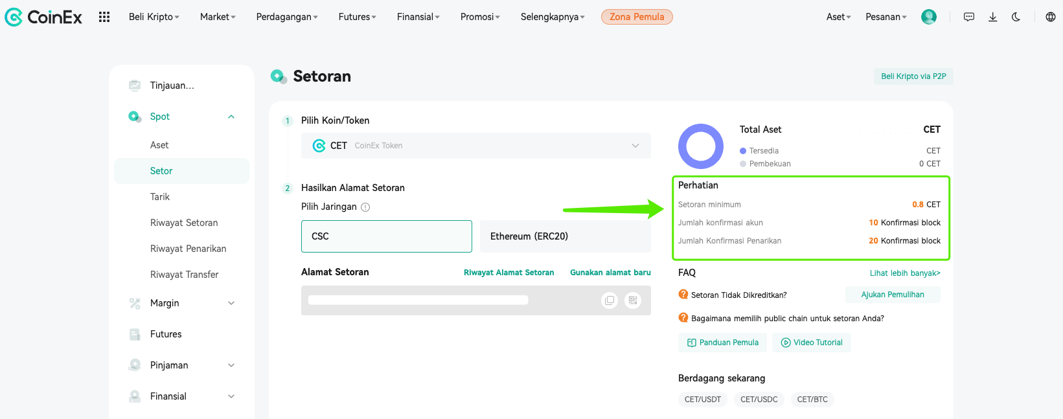The height and width of the screenshot is (419, 1063).
Task: Click Ajukan Pemulihan button
Action: [893, 295]
